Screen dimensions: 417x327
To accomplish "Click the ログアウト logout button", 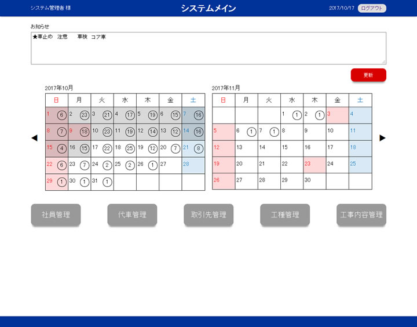I will tap(372, 8).
